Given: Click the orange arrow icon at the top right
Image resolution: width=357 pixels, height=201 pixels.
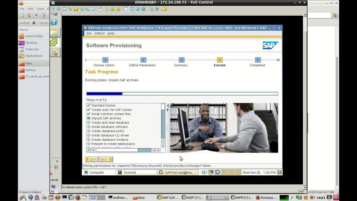Looking at the screenshot, I should pos(335,15).
